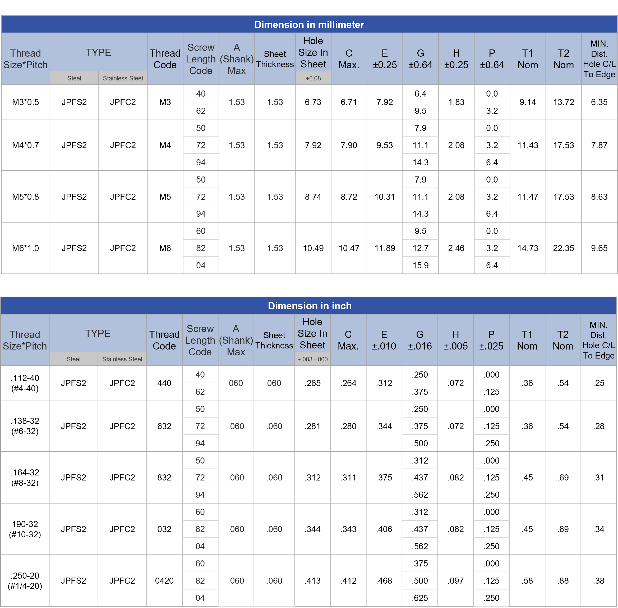The image size is (618, 608).
Task: Click hole size .265 in inch table
Action: click(312, 383)
